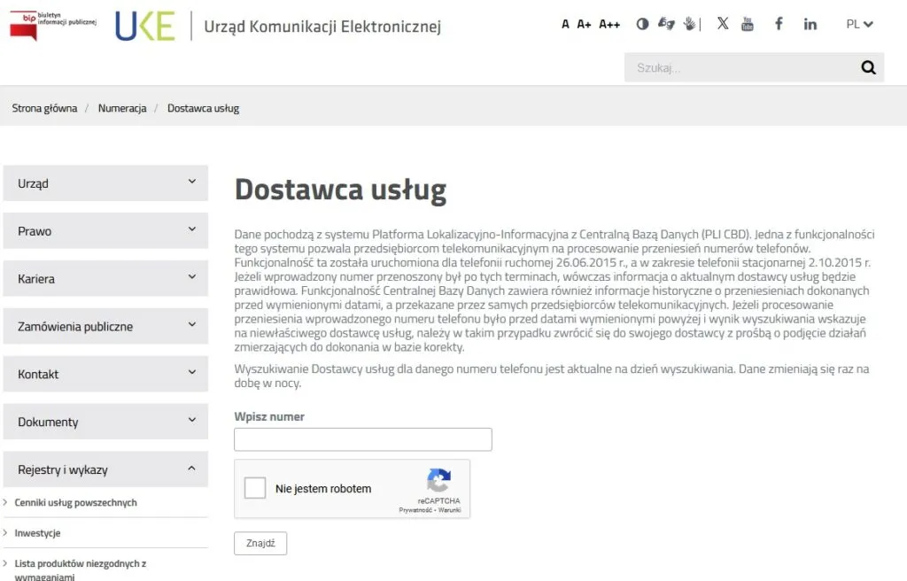Click the reCAPTCHA logo

point(439,480)
